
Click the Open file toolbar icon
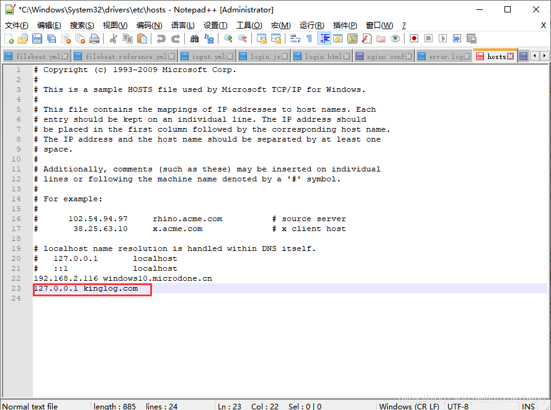coord(23,39)
